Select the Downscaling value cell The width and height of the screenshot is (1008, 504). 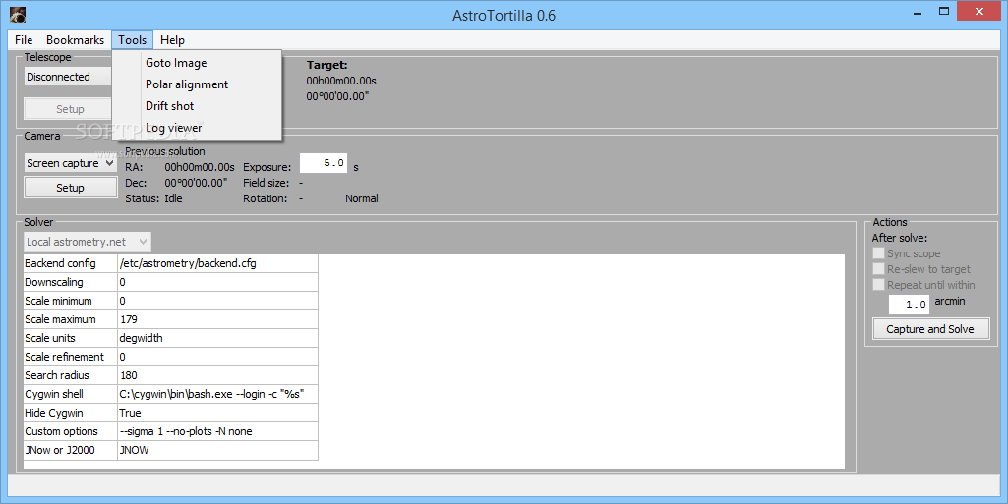(x=218, y=282)
